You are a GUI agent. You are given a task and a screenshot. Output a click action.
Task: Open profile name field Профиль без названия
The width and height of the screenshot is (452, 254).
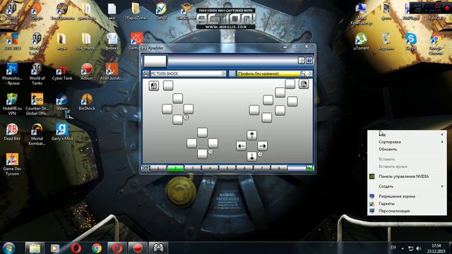point(268,73)
